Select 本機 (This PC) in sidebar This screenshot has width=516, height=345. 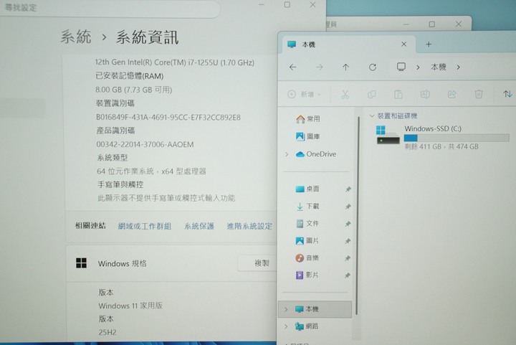point(315,309)
